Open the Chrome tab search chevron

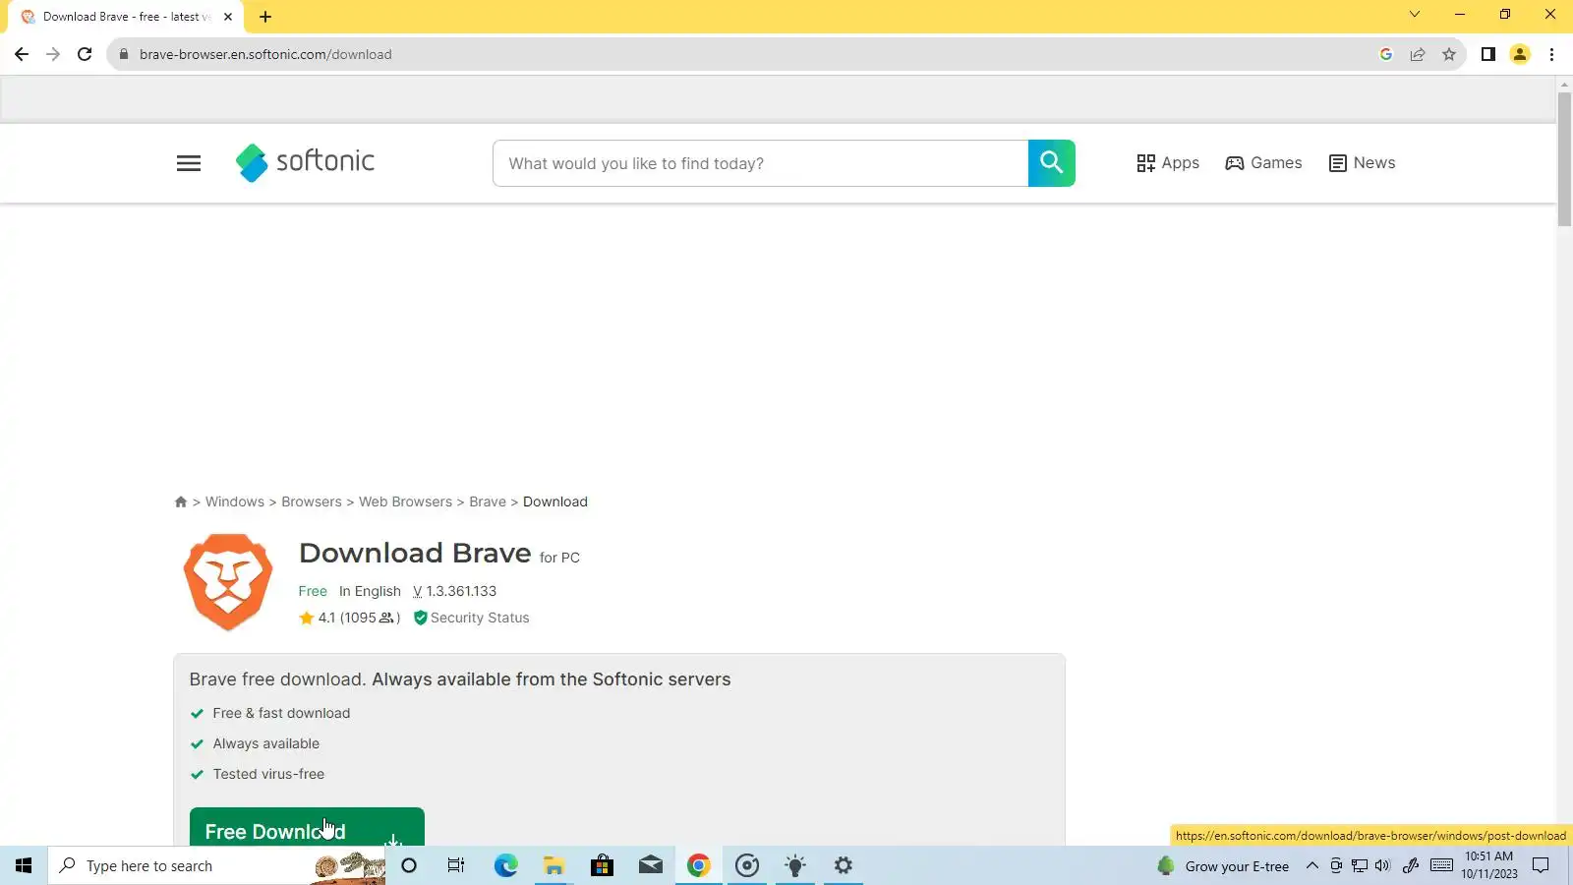(1415, 14)
